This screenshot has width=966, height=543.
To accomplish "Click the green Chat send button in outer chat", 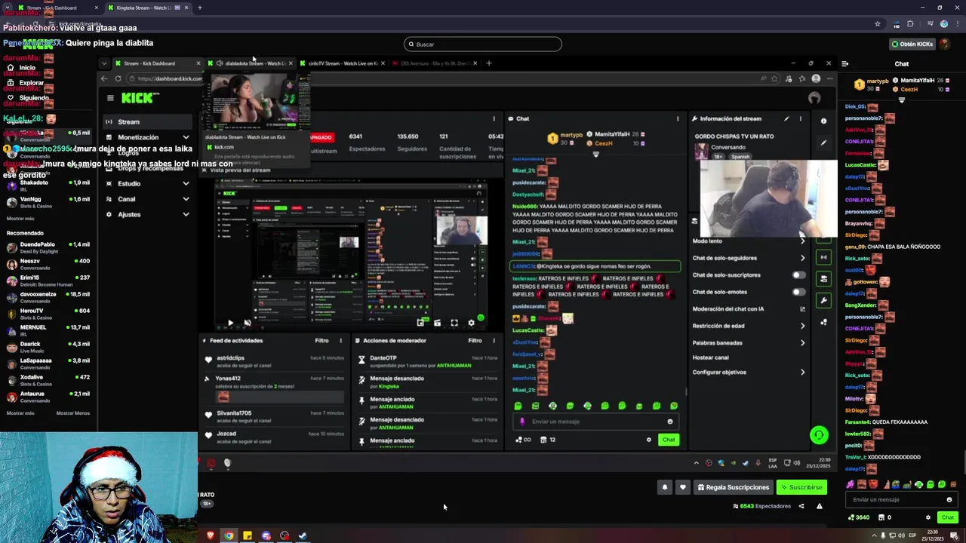I will click(948, 517).
